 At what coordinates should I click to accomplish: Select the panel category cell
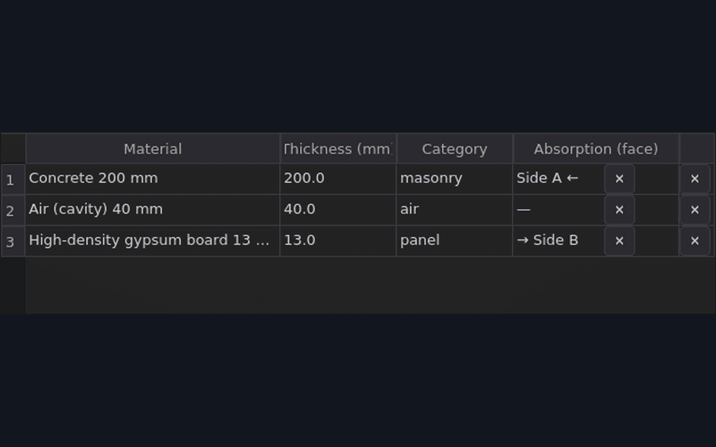click(455, 241)
